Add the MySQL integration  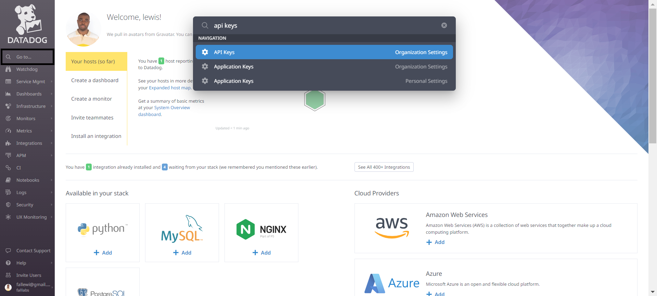pos(182,253)
